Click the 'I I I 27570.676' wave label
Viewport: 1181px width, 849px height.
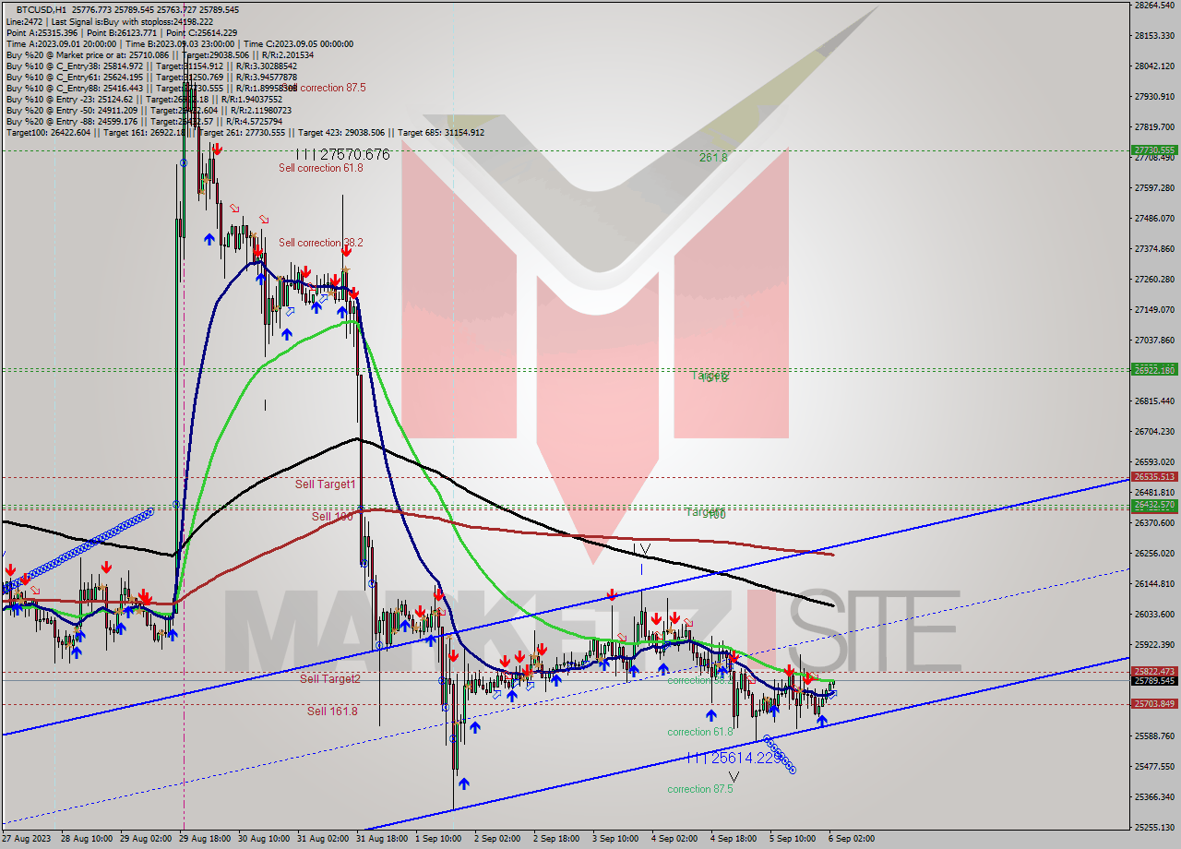343,155
